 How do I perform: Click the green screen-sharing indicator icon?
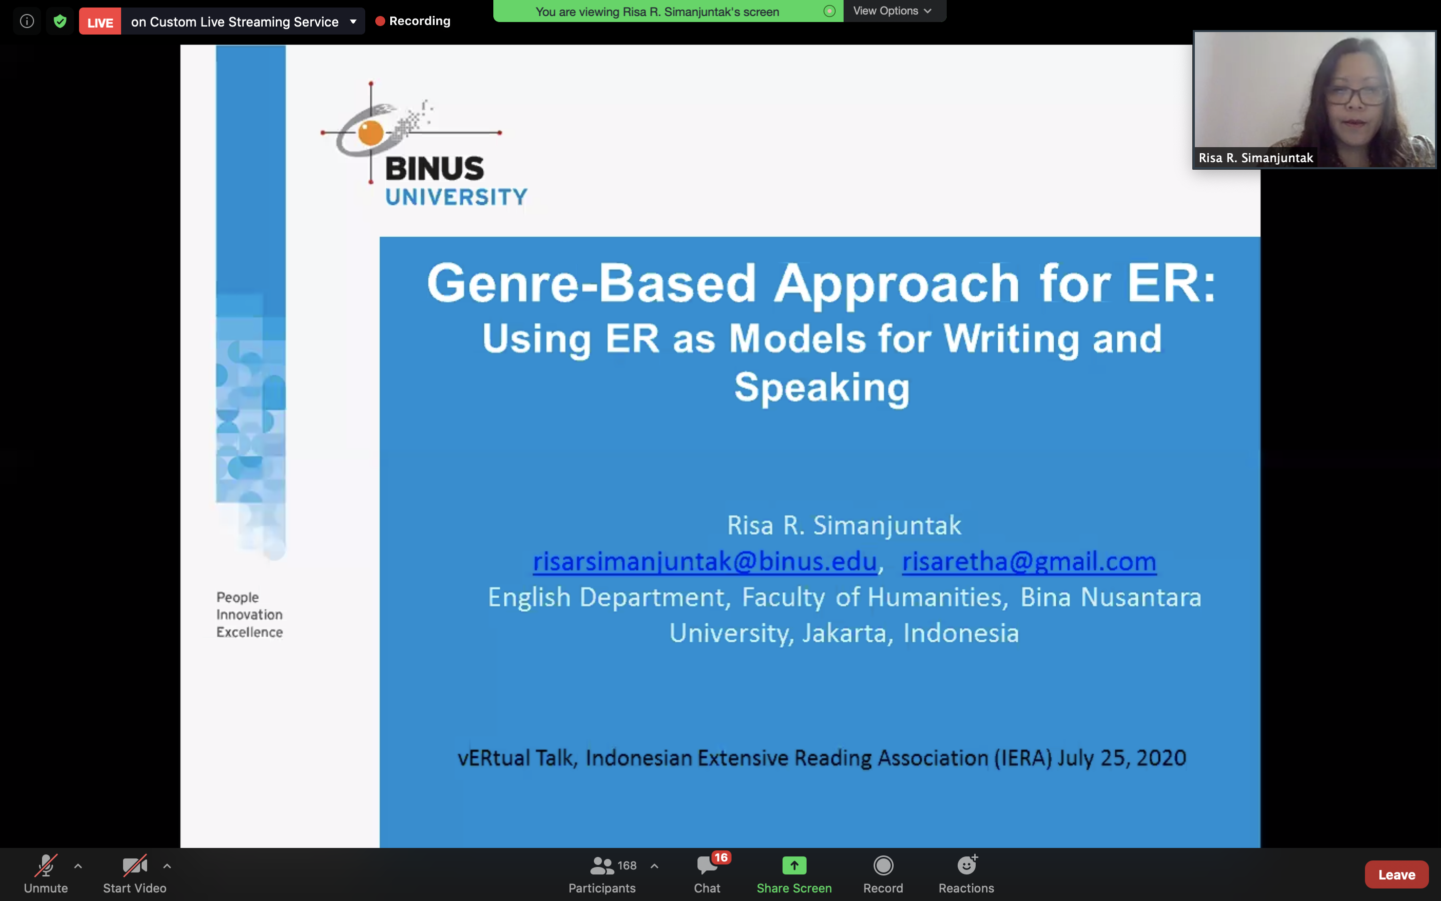829,12
